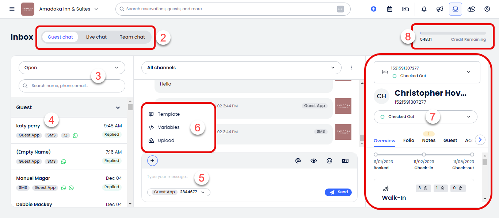The height and width of the screenshot is (218, 499).
Task: Click the WhatsApp icon on (Empty Name) row
Action: [64, 162]
